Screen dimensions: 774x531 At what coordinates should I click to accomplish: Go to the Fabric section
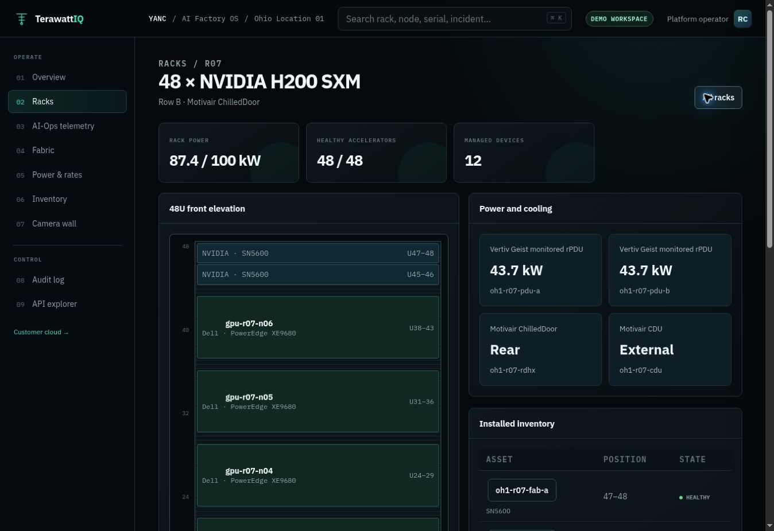pyautogui.click(x=67, y=150)
